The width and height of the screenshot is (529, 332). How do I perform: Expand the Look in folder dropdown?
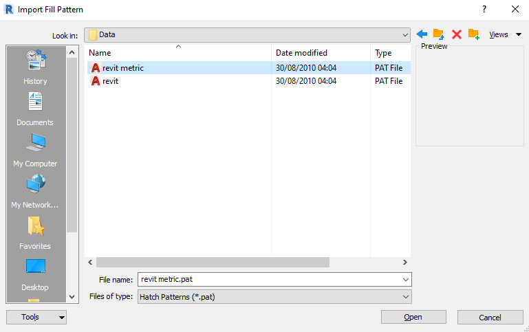point(405,35)
